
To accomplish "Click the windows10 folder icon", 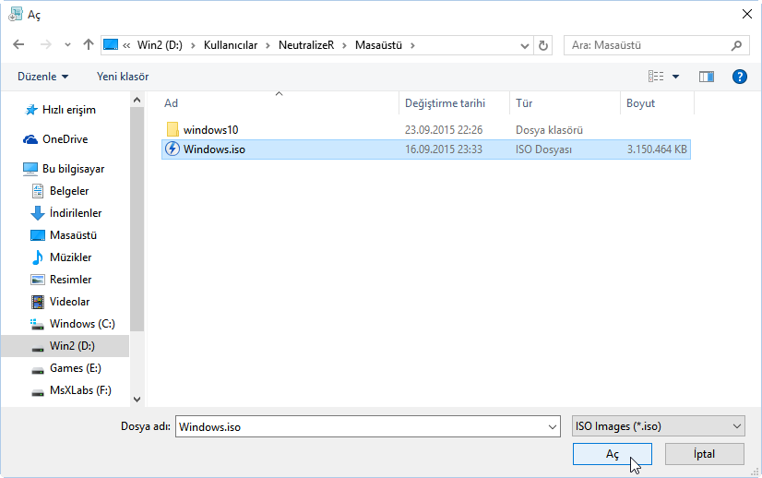I will click(x=173, y=129).
